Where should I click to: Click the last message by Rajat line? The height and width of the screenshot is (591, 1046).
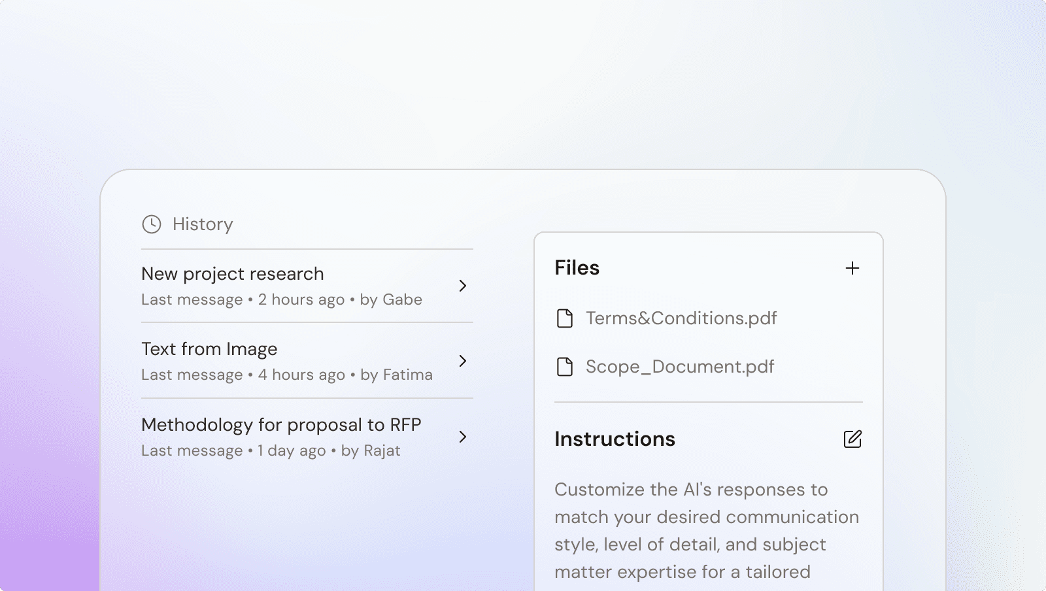pyautogui.click(x=271, y=451)
